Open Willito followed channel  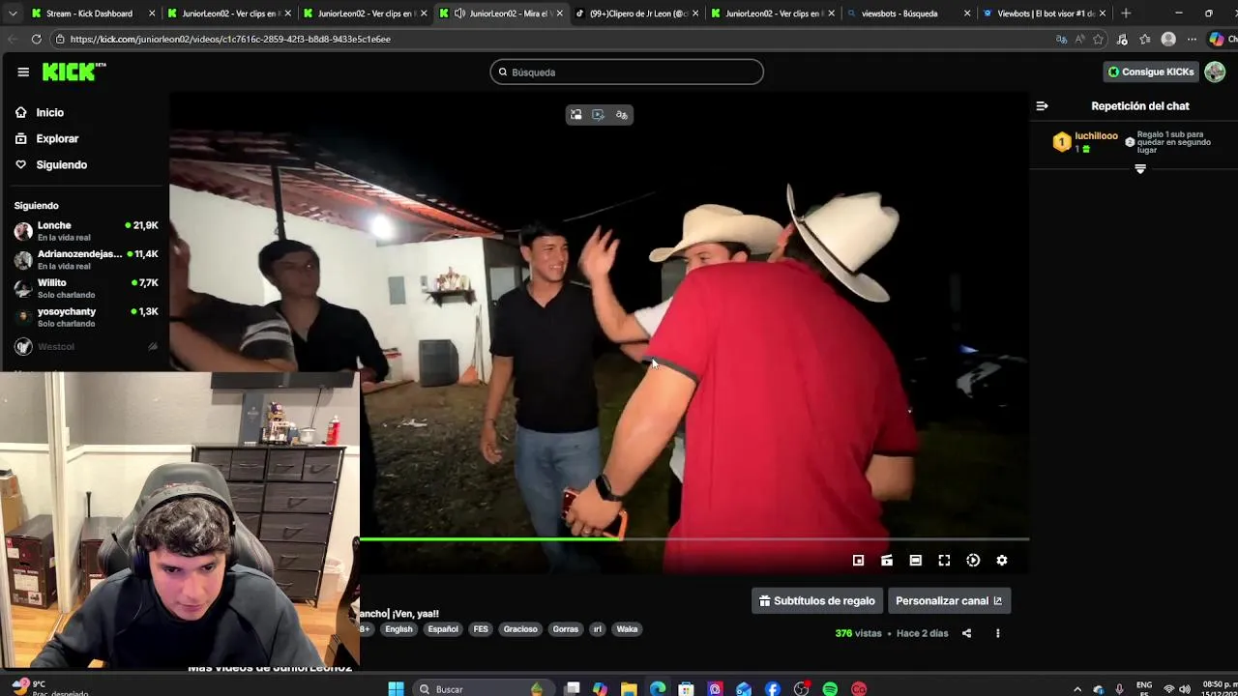pos(86,288)
